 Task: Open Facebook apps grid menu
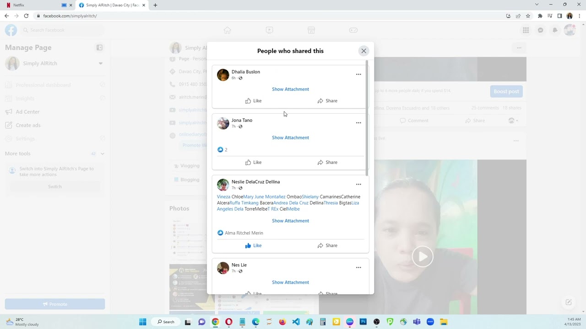(526, 30)
